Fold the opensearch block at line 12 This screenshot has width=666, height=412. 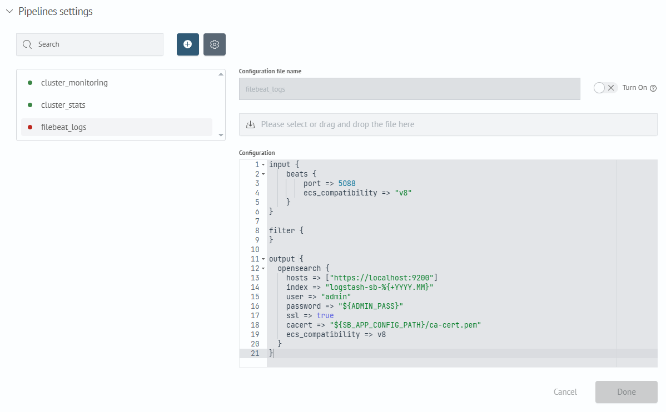(263, 269)
